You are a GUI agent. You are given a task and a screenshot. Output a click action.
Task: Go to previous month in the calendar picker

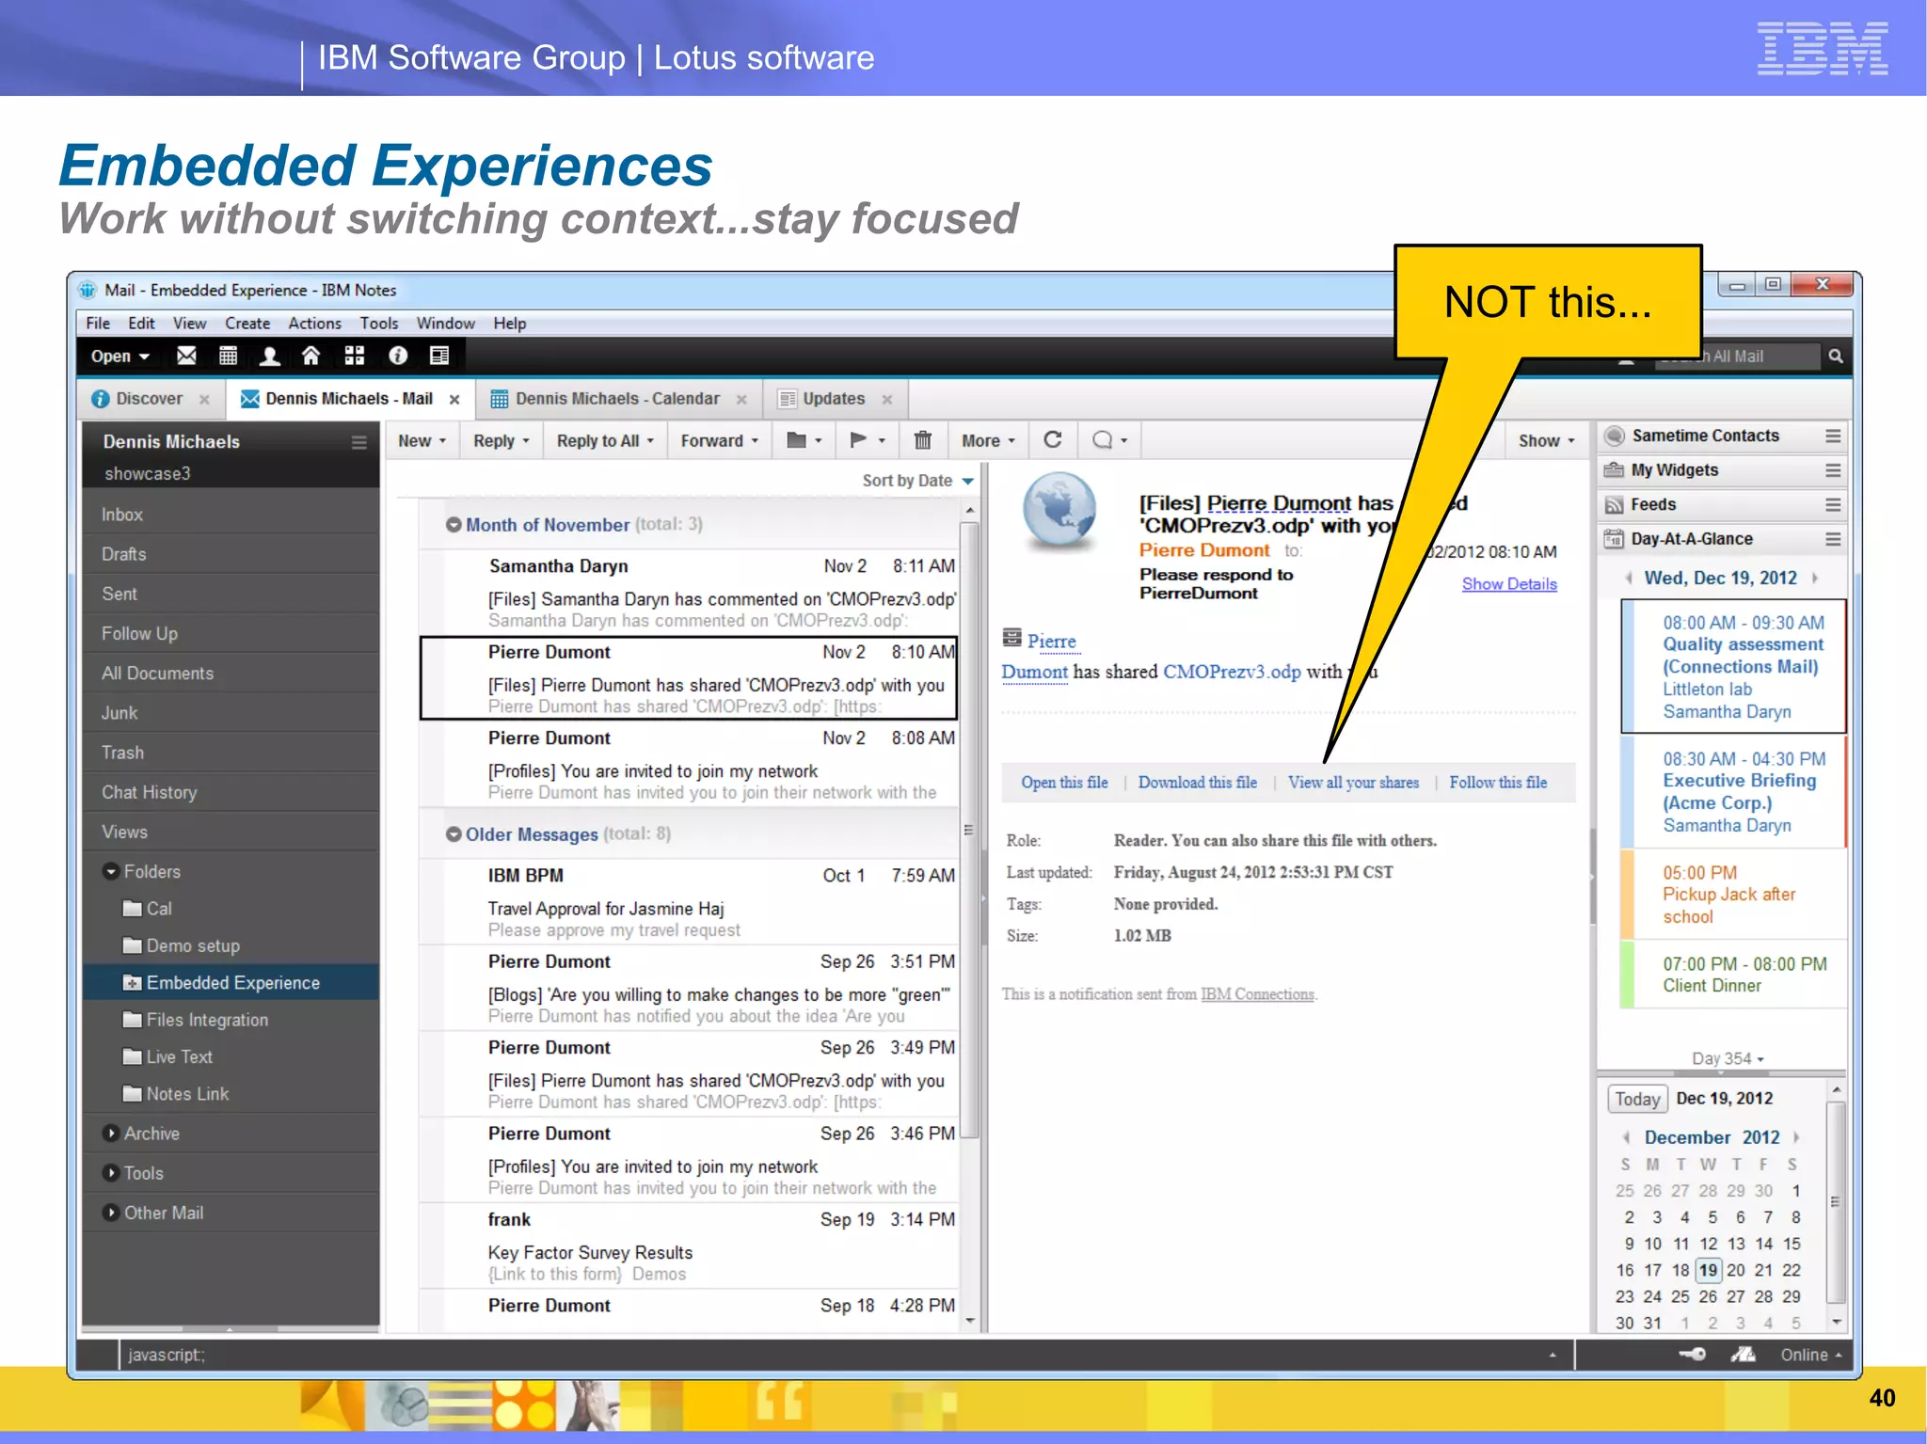point(1626,1137)
